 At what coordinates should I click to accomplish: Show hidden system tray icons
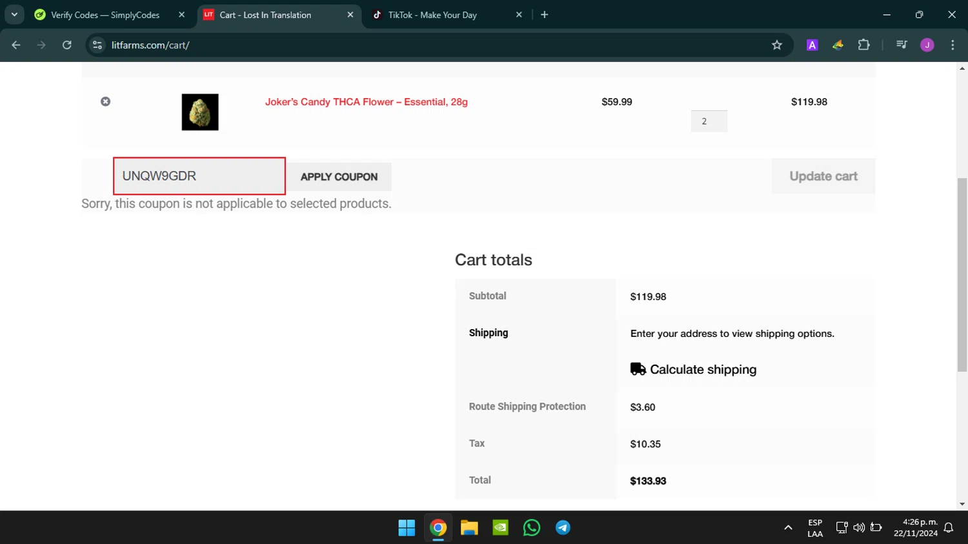tap(788, 528)
